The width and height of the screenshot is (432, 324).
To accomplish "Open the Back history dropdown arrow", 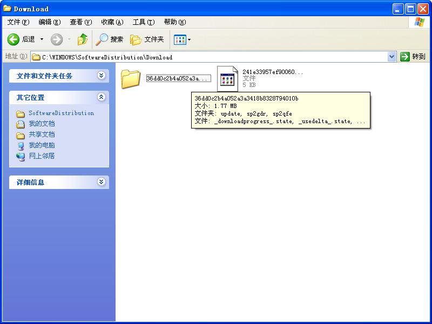I will tap(42, 39).
